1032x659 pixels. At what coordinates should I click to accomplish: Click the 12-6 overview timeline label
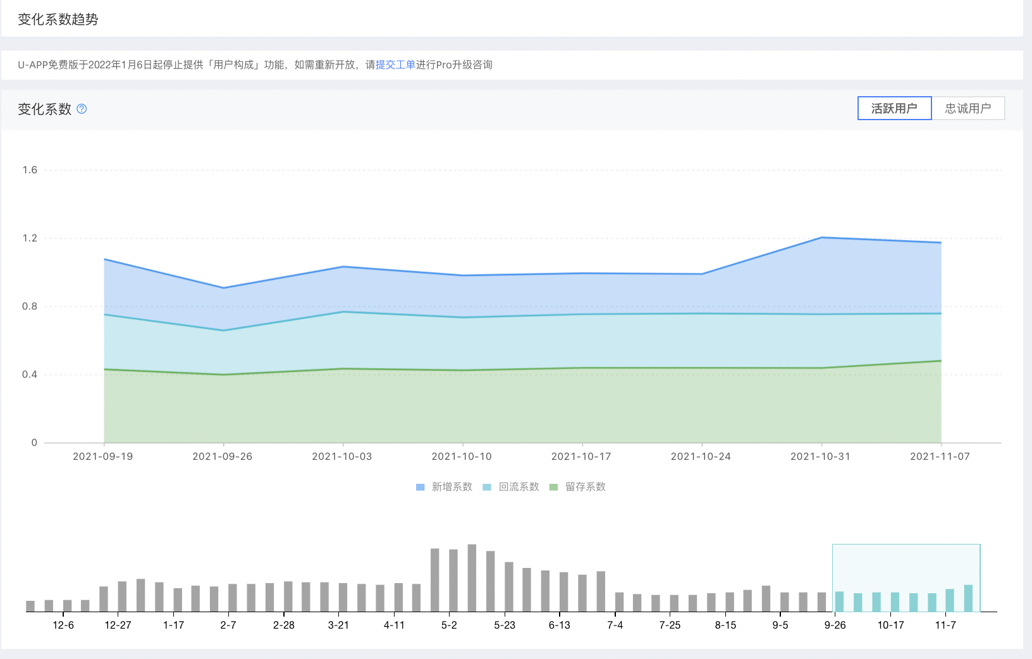(x=63, y=625)
